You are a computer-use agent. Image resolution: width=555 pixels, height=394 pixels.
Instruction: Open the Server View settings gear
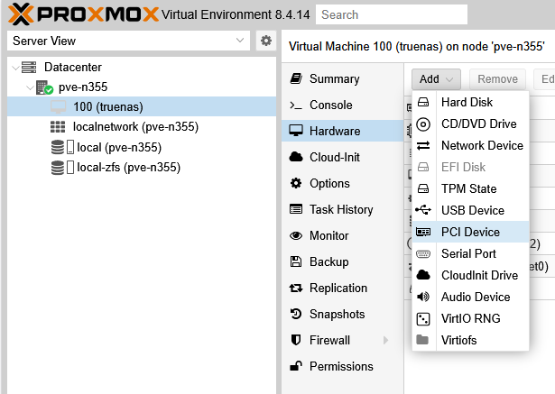[266, 41]
